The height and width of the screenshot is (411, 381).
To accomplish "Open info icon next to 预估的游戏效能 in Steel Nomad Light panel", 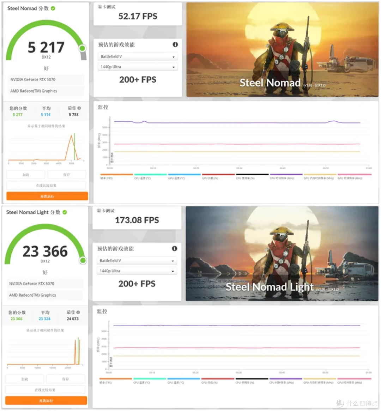I will tap(175, 248).
